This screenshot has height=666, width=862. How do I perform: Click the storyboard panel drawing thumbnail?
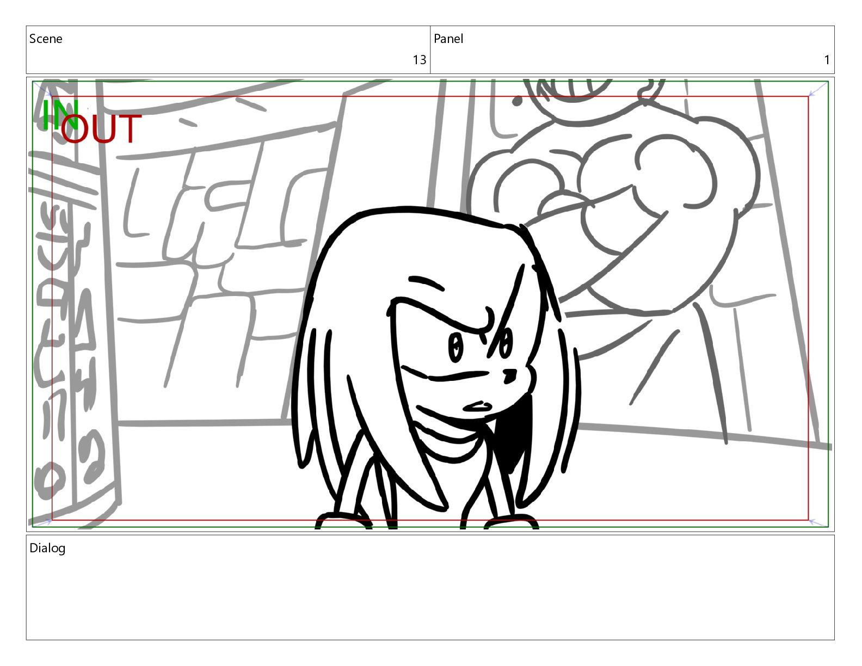pos(430,304)
